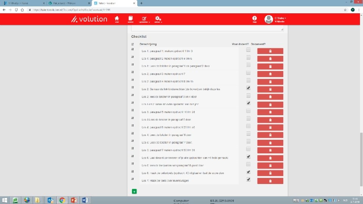This screenshot has width=363, height=204.
Task: Open the gear settings dropdown in the navbar
Action: point(158,19)
